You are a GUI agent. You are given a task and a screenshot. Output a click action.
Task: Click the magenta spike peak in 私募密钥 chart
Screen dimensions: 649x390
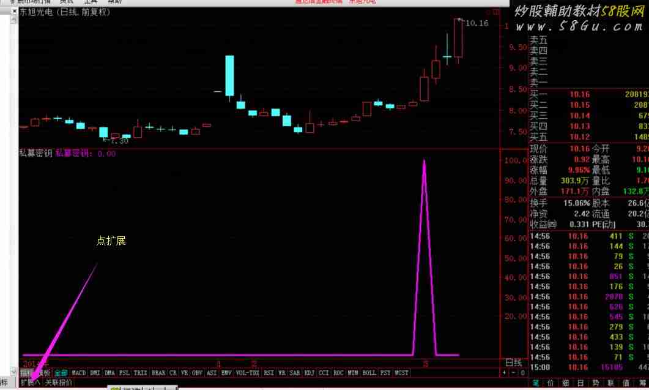tap(424, 162)
